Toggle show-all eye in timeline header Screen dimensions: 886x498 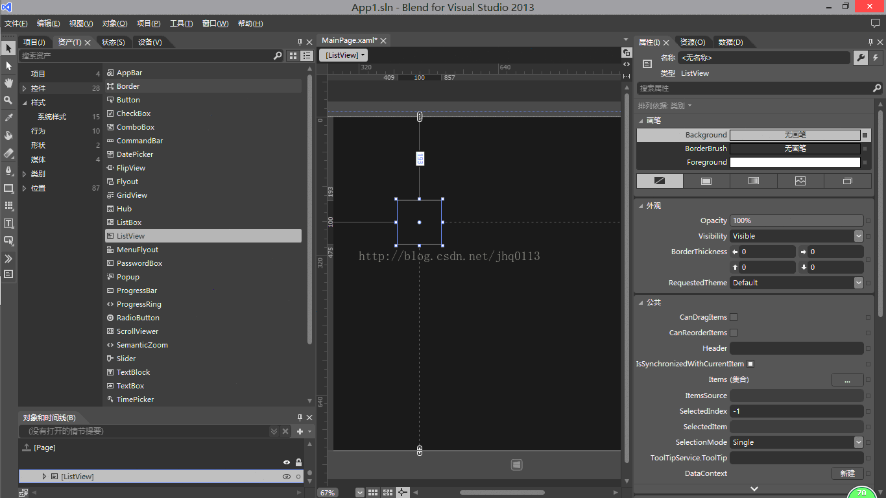pos(287,462)
